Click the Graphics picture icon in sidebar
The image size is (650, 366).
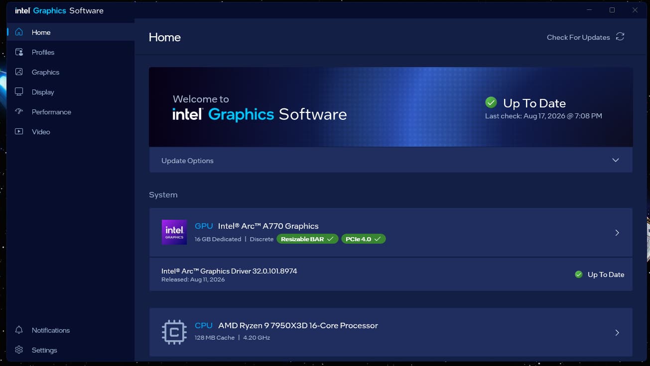pos(19,72)
